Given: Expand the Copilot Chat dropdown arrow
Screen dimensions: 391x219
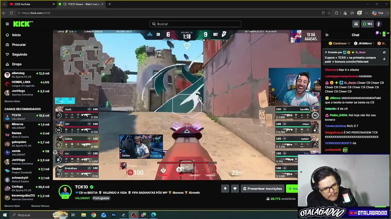Looking at the screenshot, I should (387, 13).
